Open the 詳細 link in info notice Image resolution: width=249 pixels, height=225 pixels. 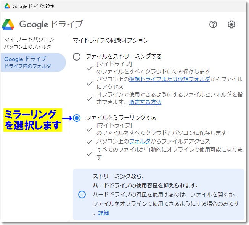coord(103,213)
